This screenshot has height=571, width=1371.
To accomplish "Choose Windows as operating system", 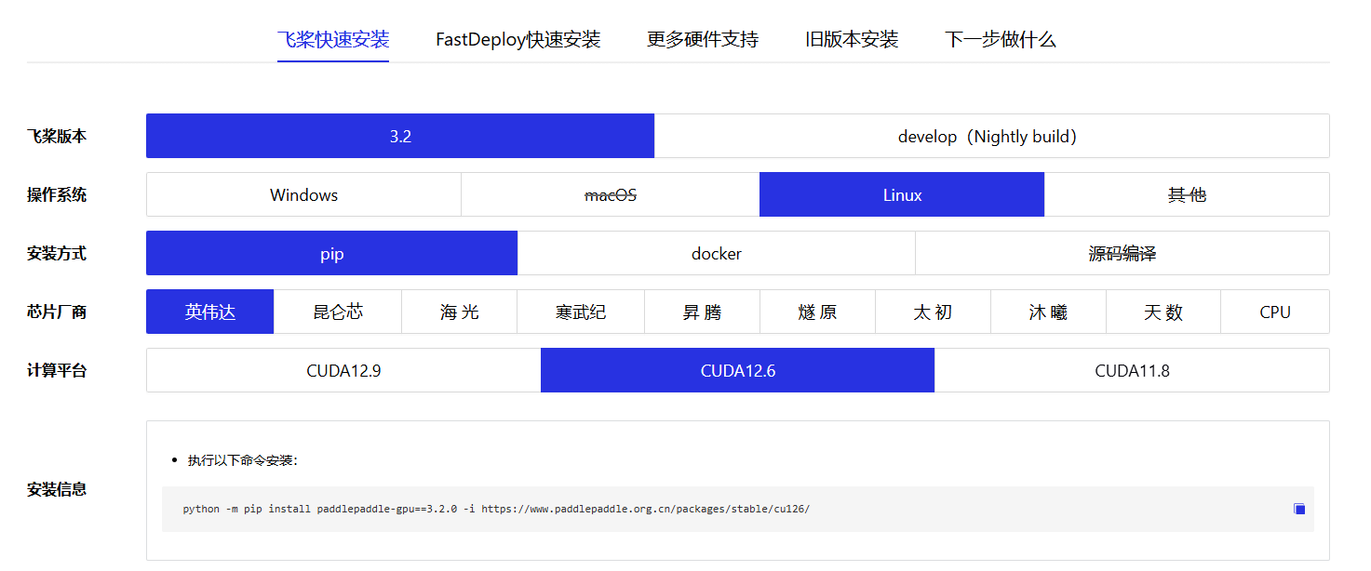I will 303,194.
